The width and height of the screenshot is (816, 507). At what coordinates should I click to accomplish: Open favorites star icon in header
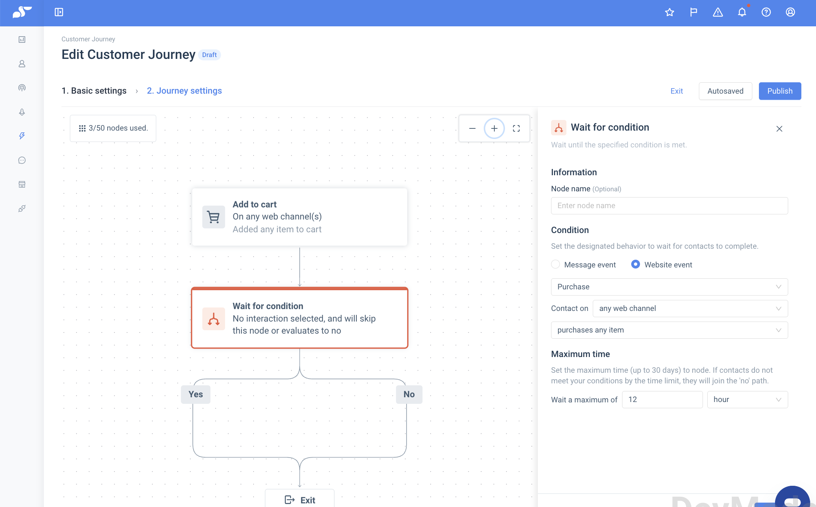coord(670,12)
